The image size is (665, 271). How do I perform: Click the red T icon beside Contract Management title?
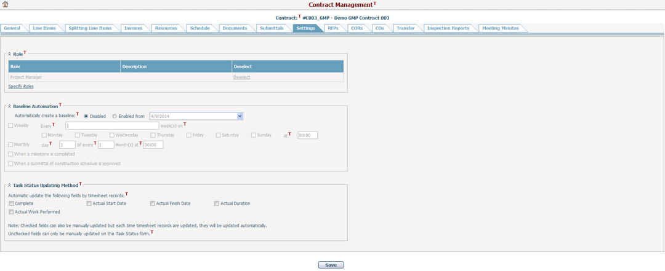click(x=374, y=4)
